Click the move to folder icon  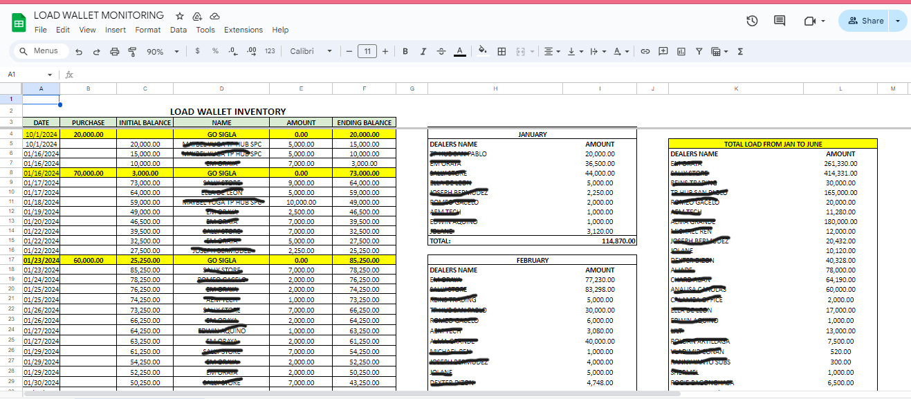[x=197, y=16]
